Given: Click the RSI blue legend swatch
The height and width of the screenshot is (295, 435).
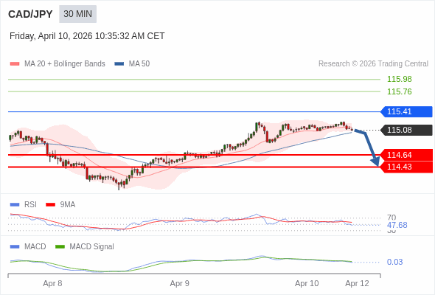Looking at the screenshot, I should click(15, 205).
